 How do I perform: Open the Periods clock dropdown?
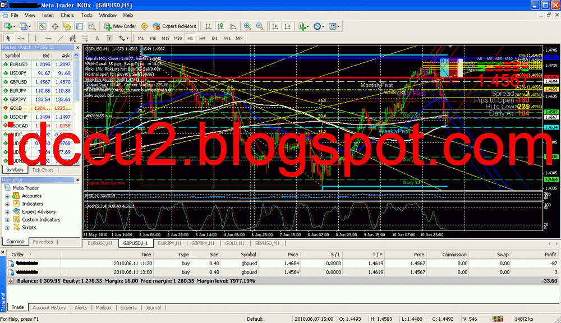(319, 26)
